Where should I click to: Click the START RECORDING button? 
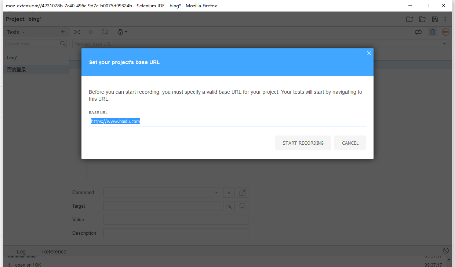(x=303, y=143)
